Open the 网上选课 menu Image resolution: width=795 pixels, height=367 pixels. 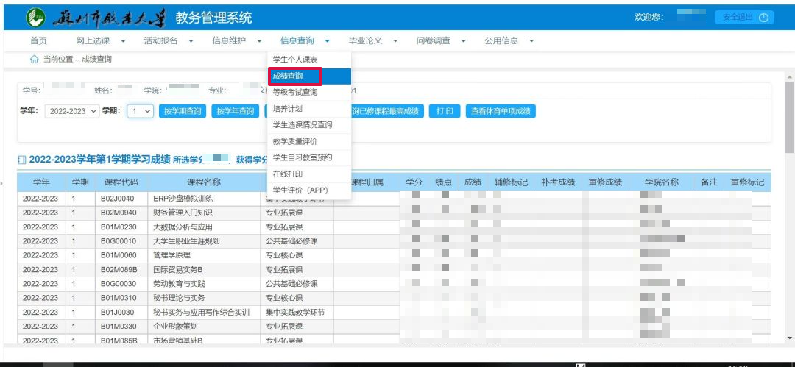pos(93,41)
